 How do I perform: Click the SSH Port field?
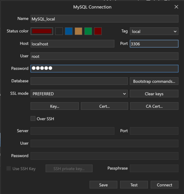[154, 131]
